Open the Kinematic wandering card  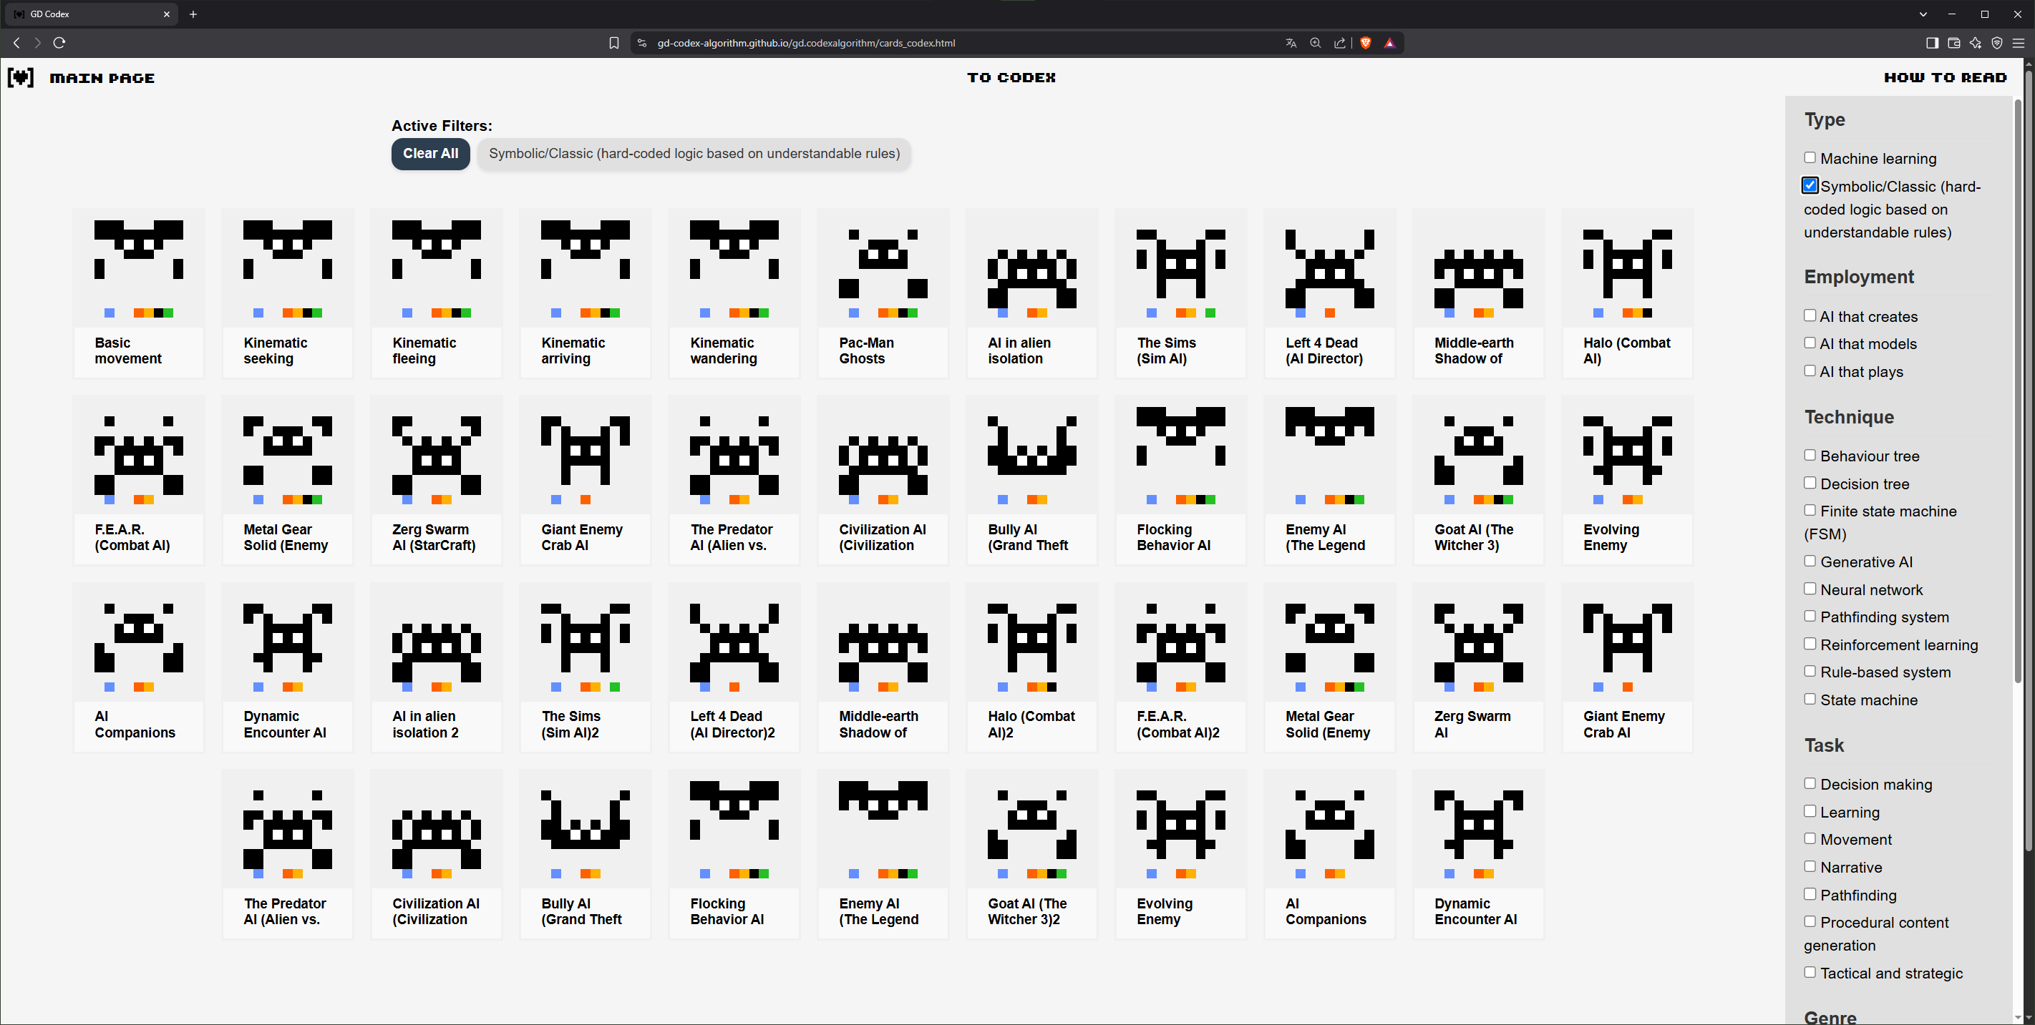pyautogui.click(x=734, y=293)
